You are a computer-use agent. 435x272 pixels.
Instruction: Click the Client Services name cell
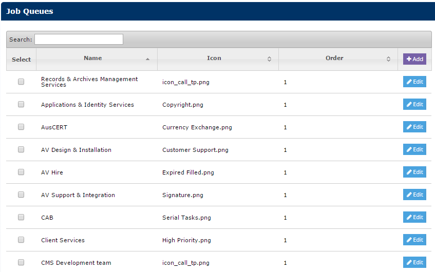pyautogui.click(x=63, y=240)
